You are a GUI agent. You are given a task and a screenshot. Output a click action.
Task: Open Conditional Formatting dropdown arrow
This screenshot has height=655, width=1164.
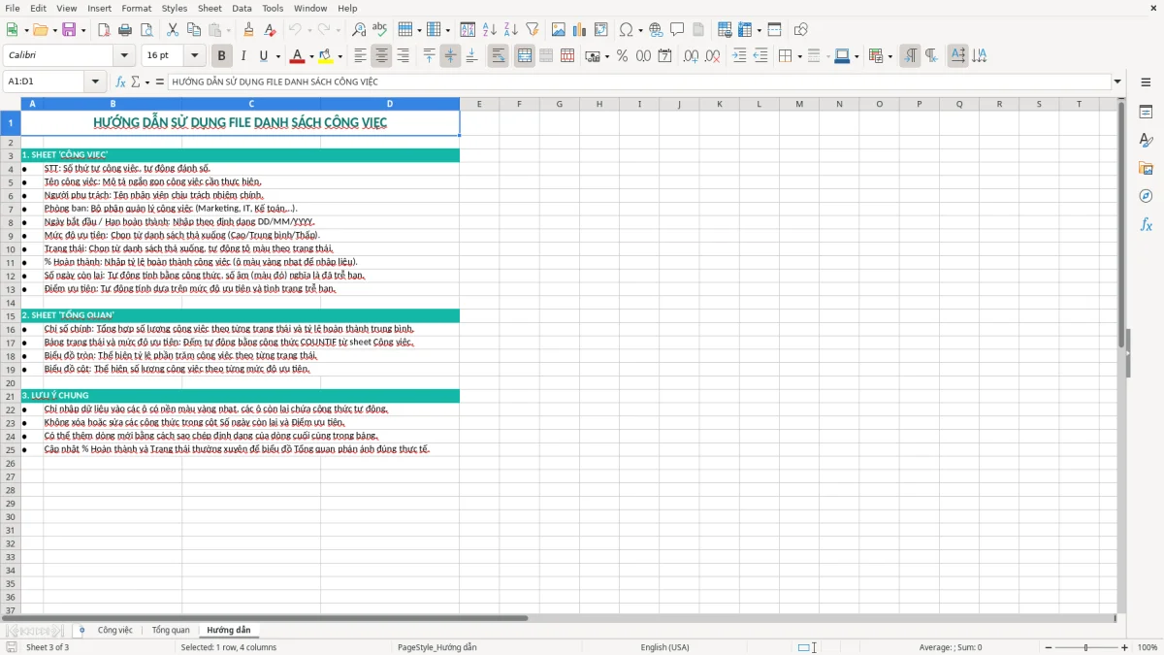pyautogui.click(x=889, y=56)
